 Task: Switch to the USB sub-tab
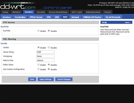[57, 17]
